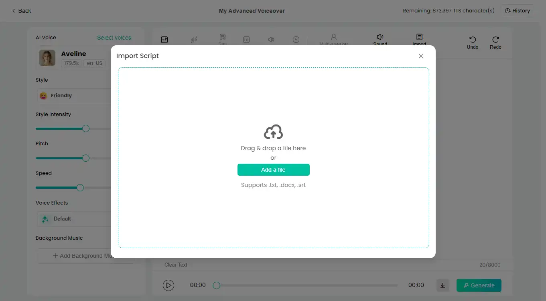Screen dimensions: 546x301
Task: Click the pause insertion toolbar icon
Action: coord(164,40)
